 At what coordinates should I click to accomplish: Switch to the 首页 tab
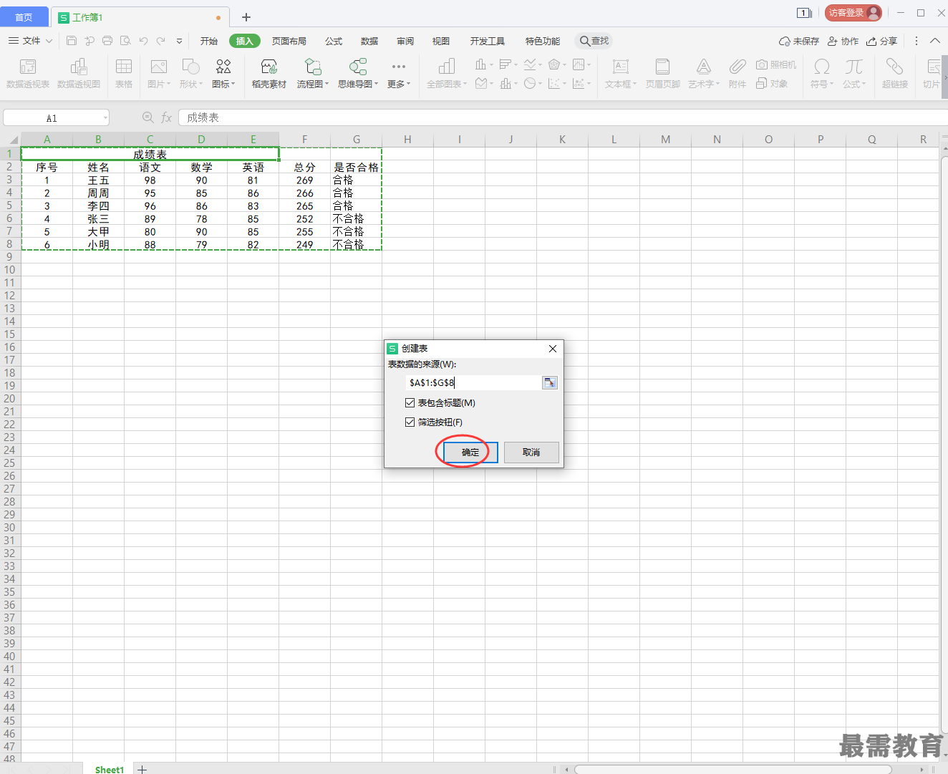tap(24, 17)
